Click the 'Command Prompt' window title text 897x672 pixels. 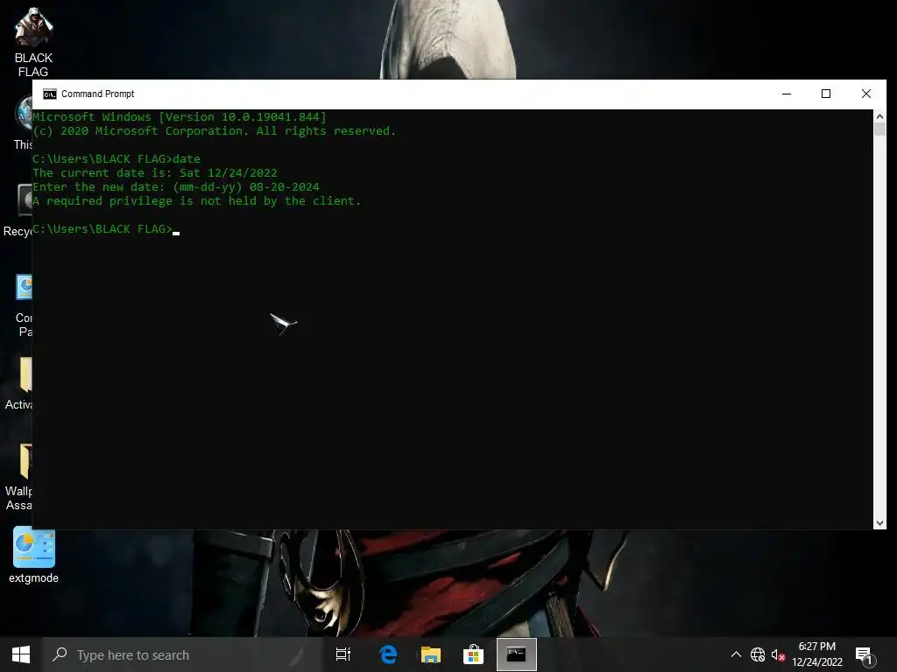[x=98, y=94]
